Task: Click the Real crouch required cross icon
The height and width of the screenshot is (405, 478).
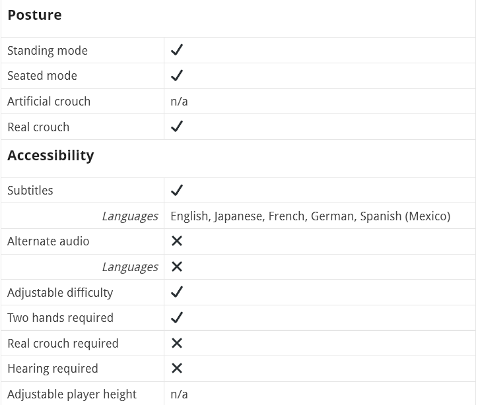Action: [176, 344]
